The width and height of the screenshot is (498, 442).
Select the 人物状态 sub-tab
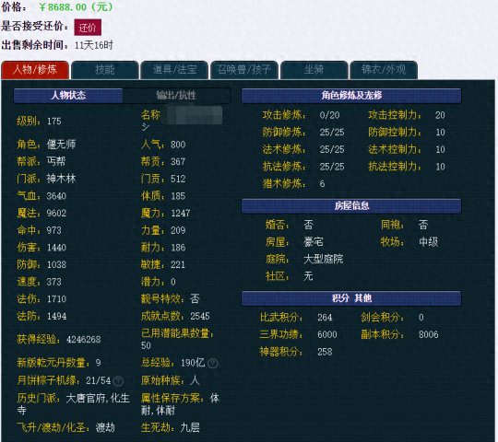(x=68, y=96)
